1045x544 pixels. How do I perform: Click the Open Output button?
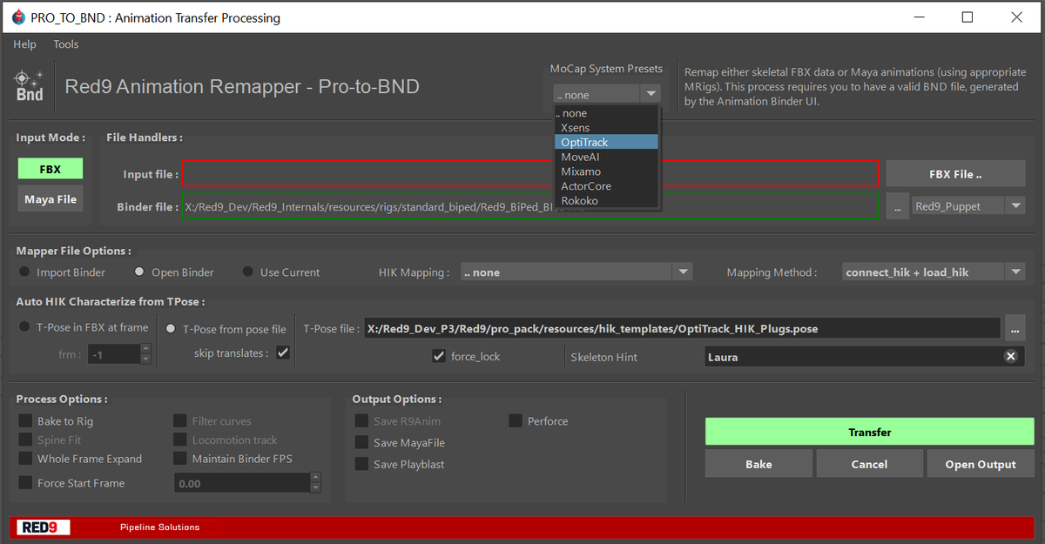(981, 464)
